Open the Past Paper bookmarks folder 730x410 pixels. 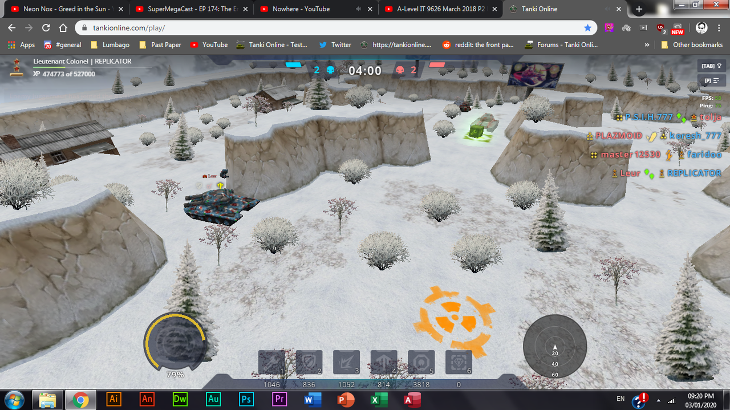[x=159, y=44]
